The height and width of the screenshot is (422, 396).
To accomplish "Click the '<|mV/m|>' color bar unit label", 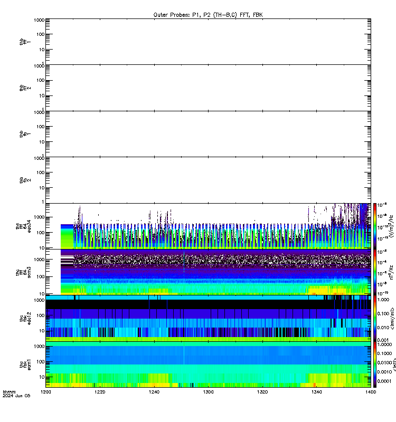I will click(x=392, y=319).
